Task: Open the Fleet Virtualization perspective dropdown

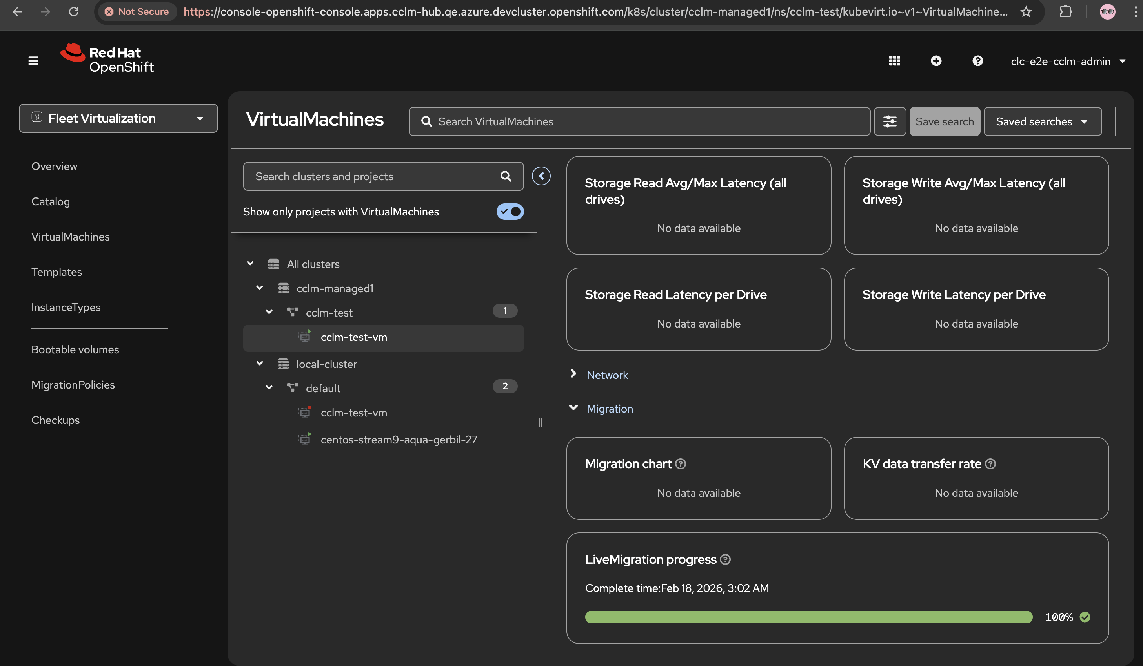Action: (118, 118)
